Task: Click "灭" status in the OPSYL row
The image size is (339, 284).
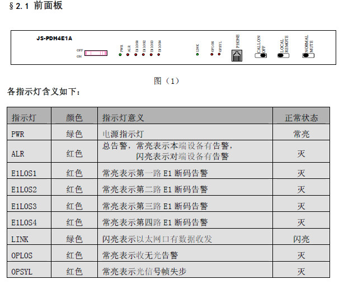Action: point(301,272)
